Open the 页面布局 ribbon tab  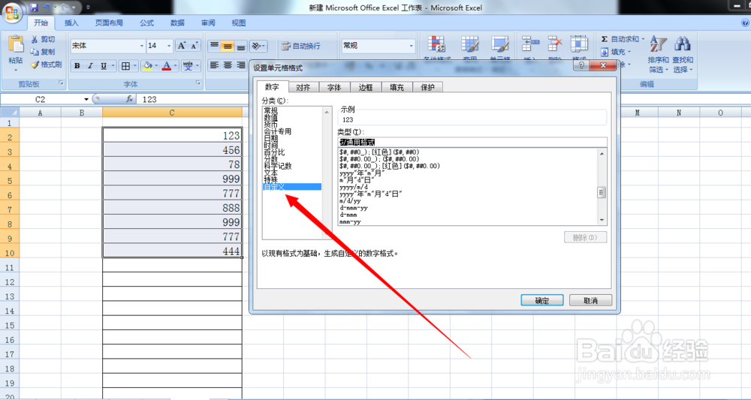pyautogui.click(x=109, y=23)
